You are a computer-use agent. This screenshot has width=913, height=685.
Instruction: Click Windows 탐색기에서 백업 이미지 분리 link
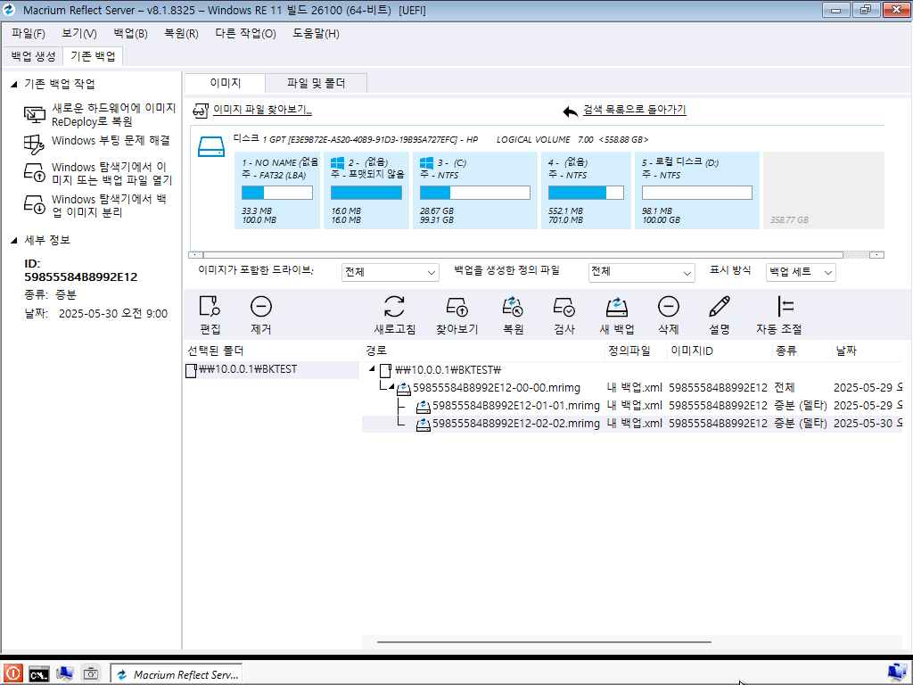pos(109,206)
